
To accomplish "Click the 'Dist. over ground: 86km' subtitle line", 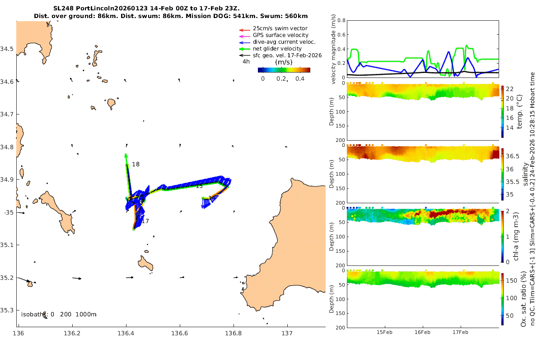I will coord(171,16).
